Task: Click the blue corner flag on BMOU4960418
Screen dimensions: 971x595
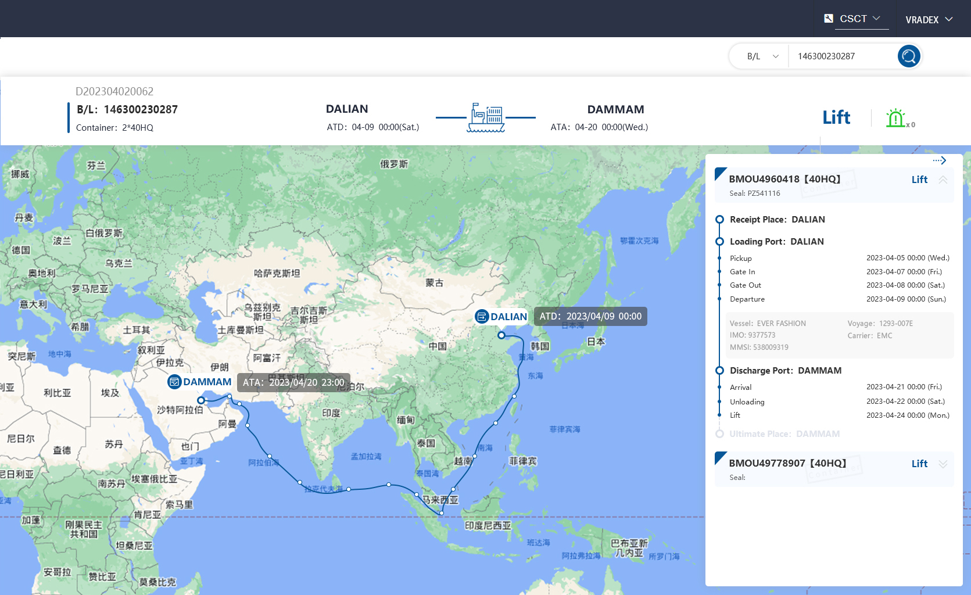Action: pos(721,173)
